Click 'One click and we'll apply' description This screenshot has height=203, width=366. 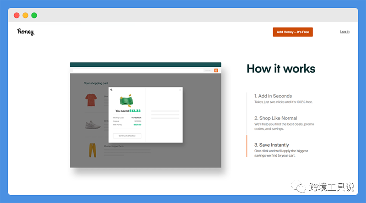coord(281,153)
